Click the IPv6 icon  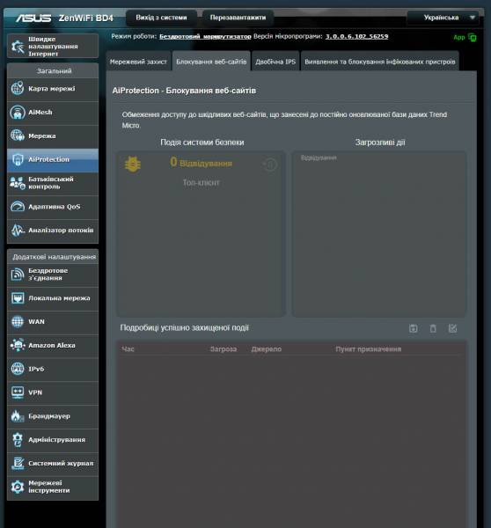click(18, 369)
